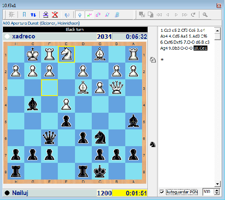Click the clock icon in toolbar

[67, 15]
